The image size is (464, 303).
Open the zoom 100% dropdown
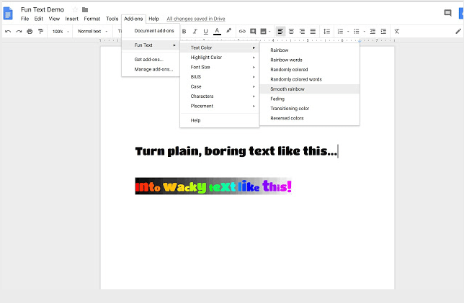coord(60,32)
